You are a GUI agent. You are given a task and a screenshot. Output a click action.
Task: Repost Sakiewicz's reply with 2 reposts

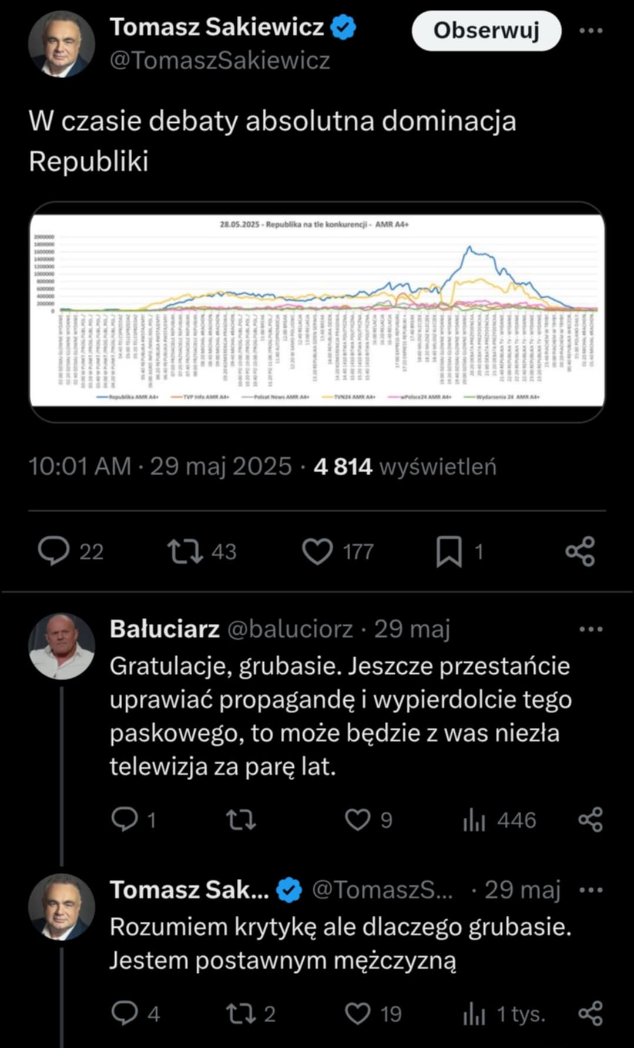point(241,1013)
